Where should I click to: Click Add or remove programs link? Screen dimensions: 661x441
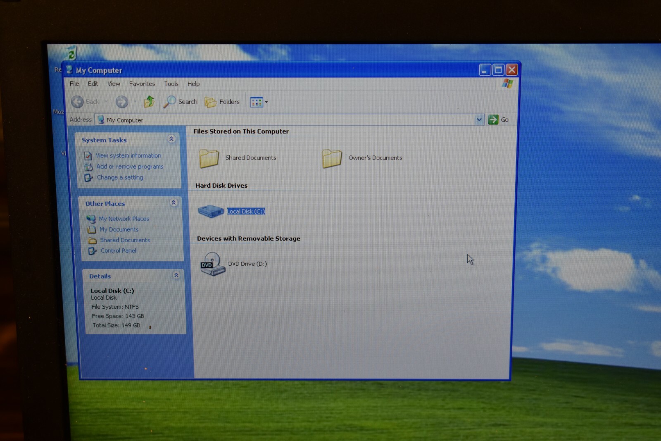coord(130,167)
